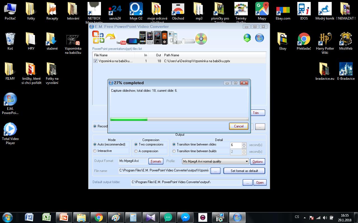
Task: Click the Default output folder path field
Action: pos(186,182)
